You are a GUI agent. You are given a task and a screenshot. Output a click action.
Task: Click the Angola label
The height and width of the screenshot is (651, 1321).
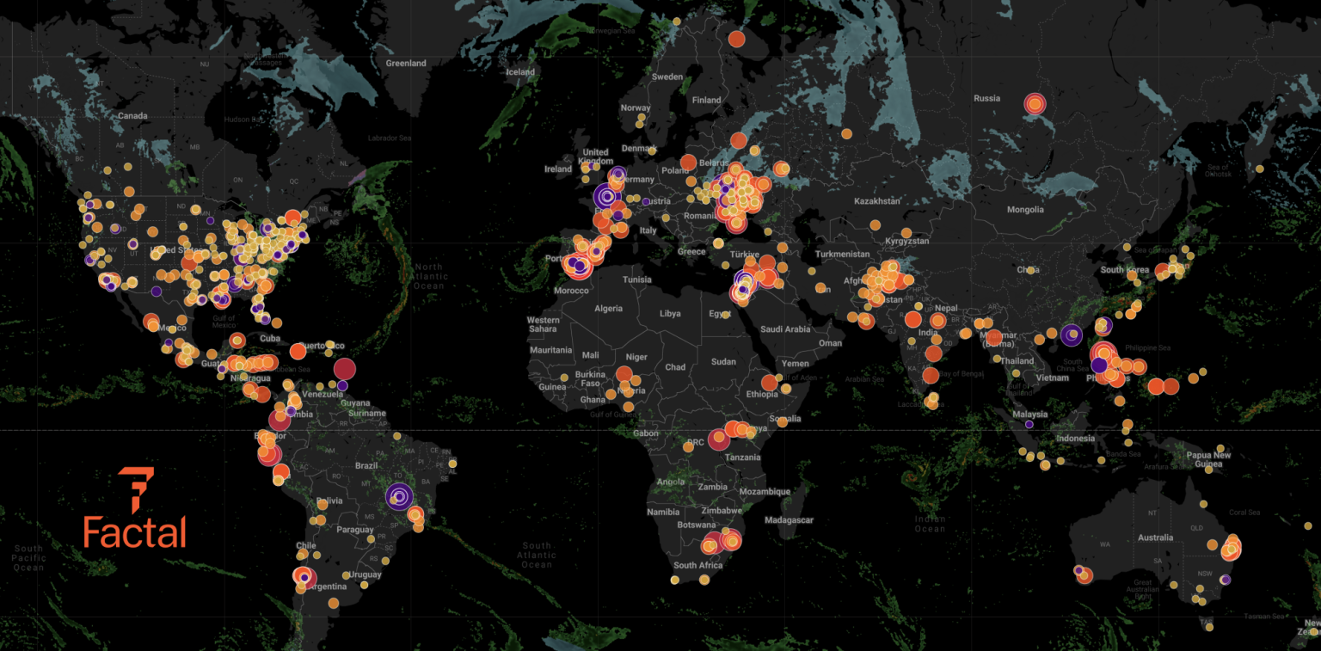(x=671, y=482)
